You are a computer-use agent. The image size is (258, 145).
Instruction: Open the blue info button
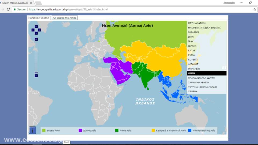click(33, 130)
